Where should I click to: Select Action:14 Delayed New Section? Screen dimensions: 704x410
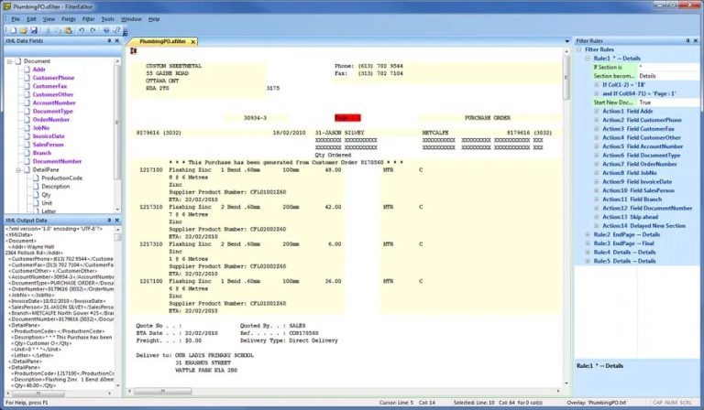pos(643,226)
